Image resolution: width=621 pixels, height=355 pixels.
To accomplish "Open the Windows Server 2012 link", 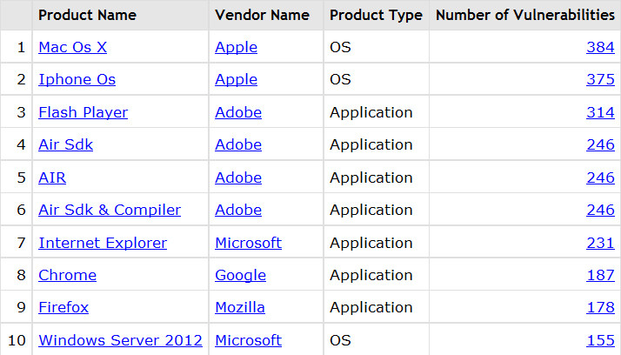I will [x=120, y=340].
